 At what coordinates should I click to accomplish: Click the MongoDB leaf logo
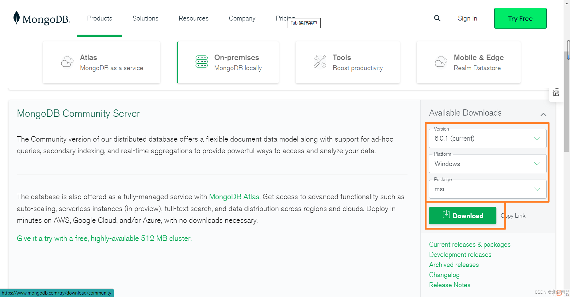point(17,18)
